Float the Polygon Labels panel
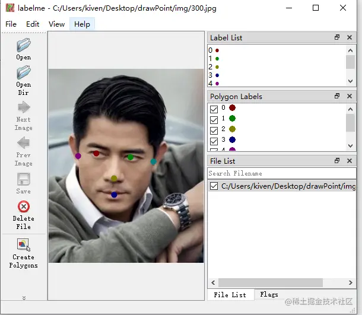362x315 pixels. pos(337,96)
